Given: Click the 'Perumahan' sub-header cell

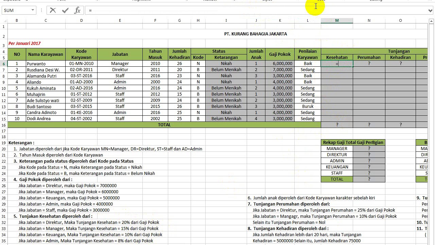Looking at the screenshot, I should click(x=369, y=58).
